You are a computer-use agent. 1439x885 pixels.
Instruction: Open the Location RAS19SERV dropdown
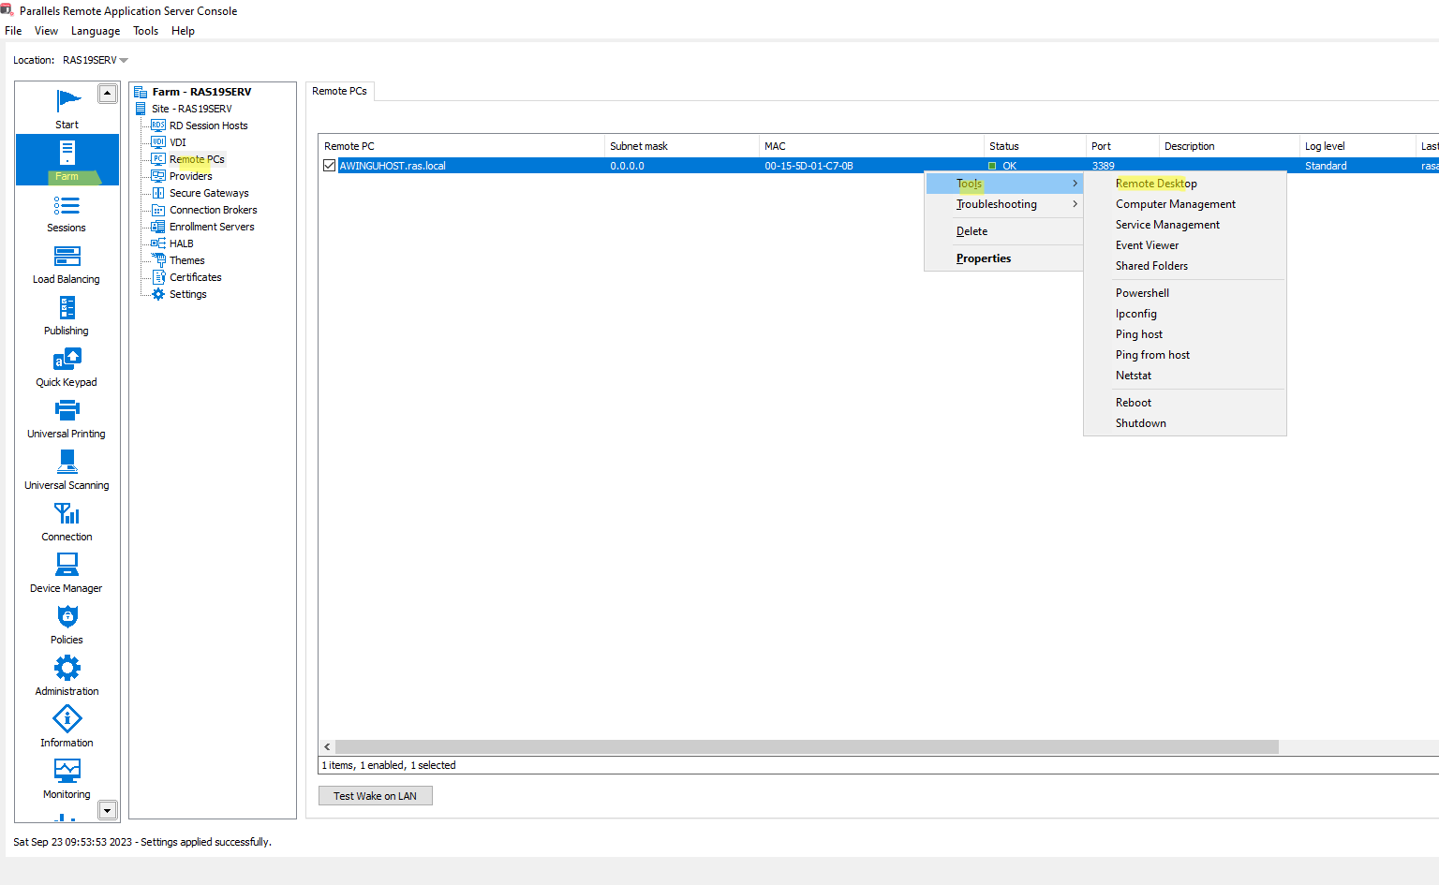pos(95,60)
